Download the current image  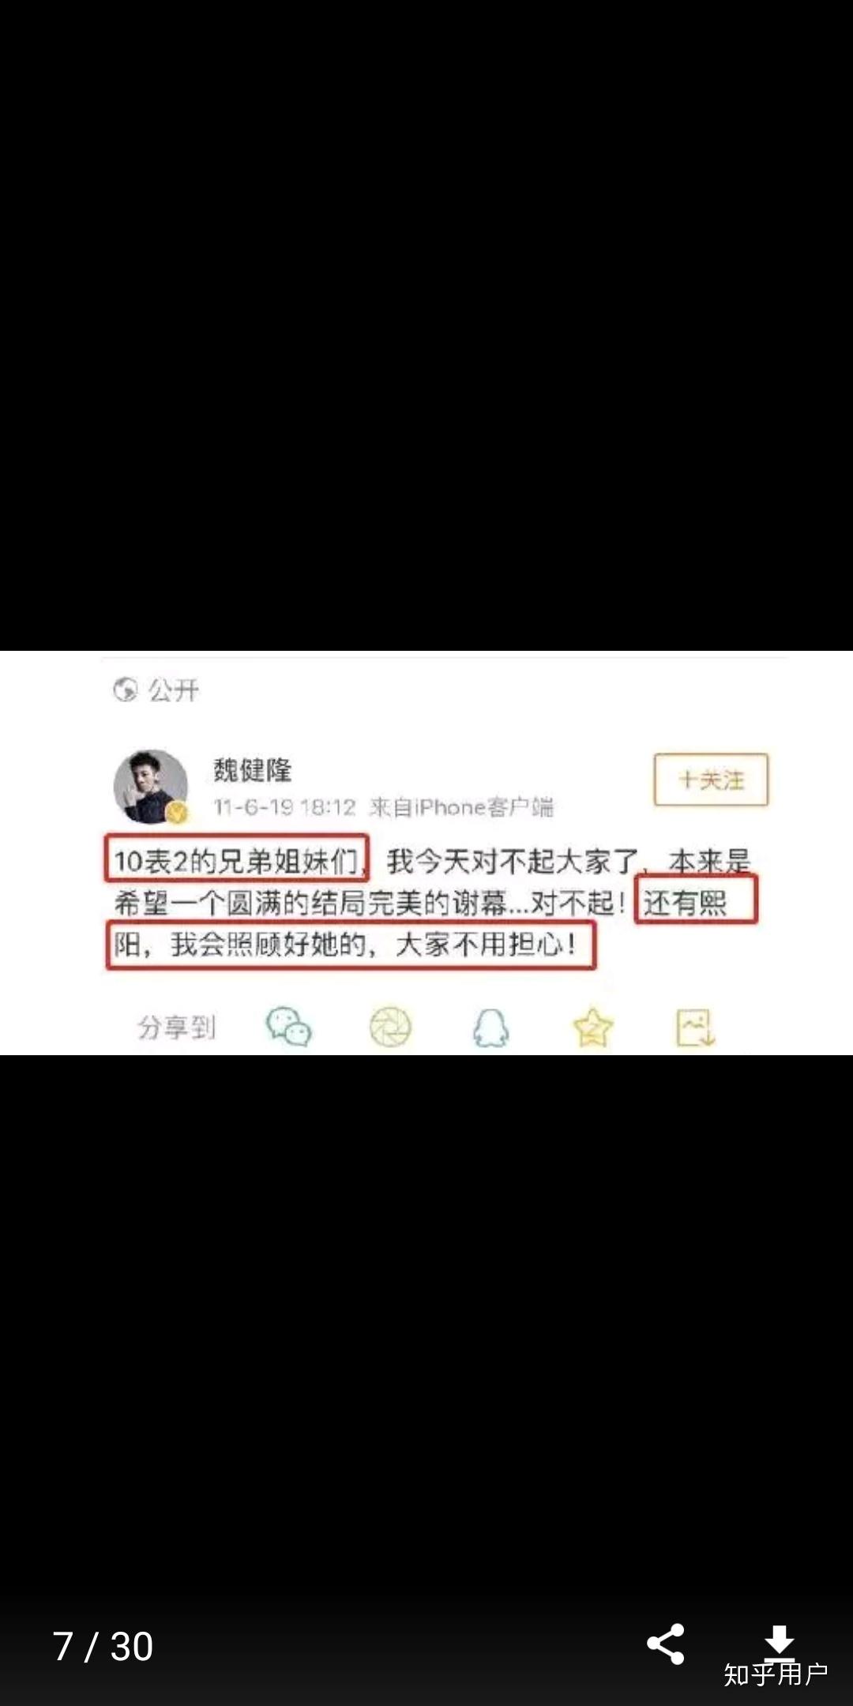point(779,1641)
